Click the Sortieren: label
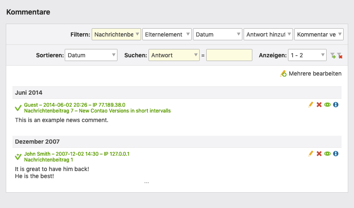The image size is (354, 208). (50, 55)
